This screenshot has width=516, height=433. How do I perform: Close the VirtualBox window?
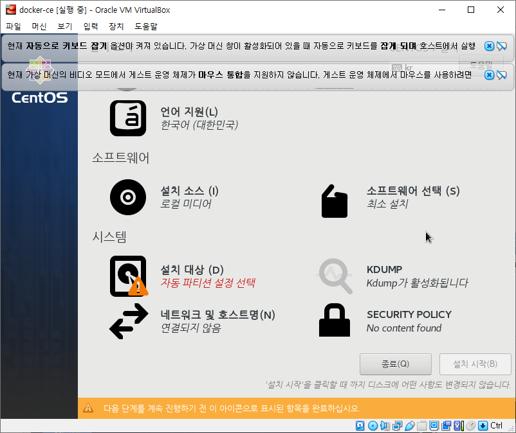point(500,10)
